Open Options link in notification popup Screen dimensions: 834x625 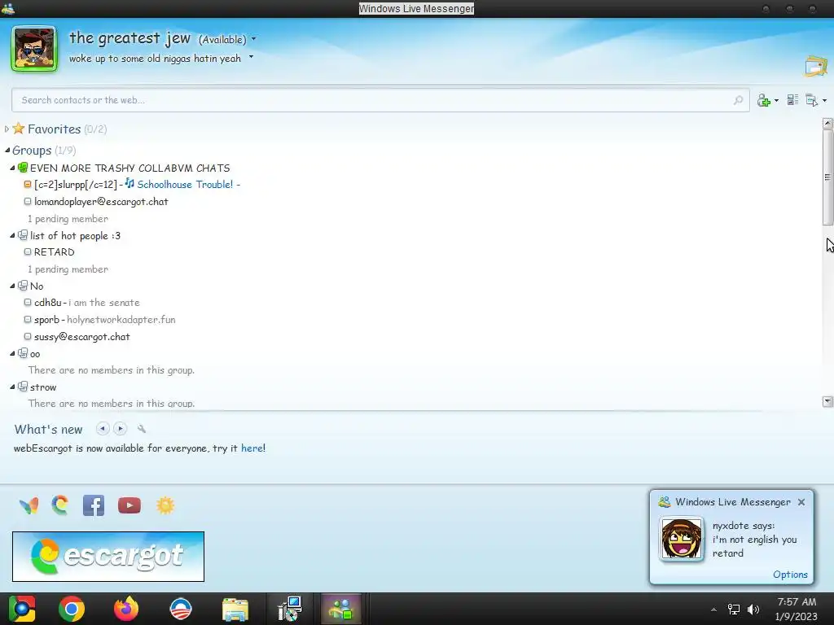(x=790, y=575)
